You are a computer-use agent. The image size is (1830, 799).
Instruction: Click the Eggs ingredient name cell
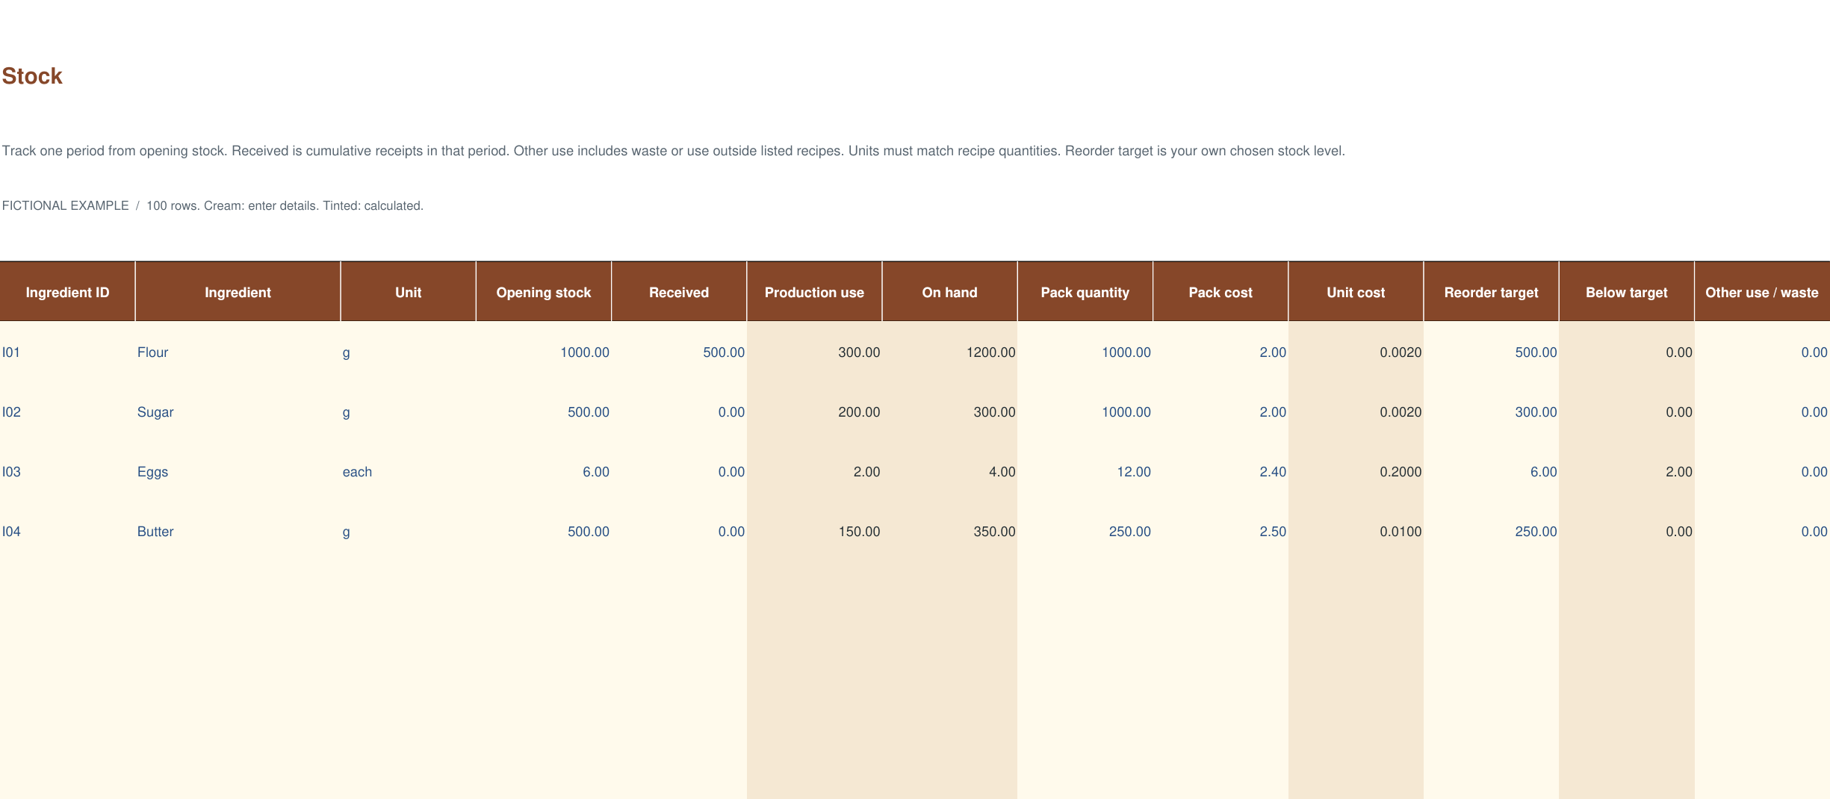point(238,472)
